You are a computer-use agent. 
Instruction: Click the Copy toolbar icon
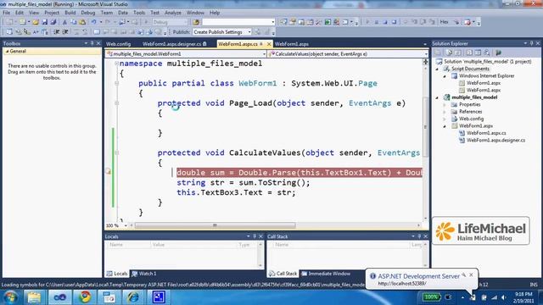(x=74, y=22)
